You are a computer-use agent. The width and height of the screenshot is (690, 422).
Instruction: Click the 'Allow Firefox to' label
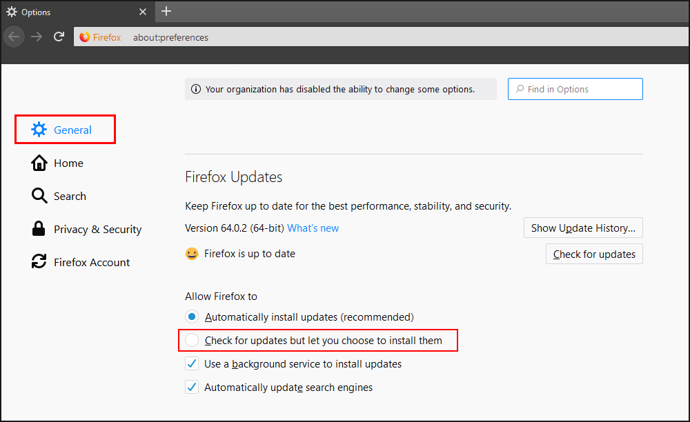coord(221,297)
